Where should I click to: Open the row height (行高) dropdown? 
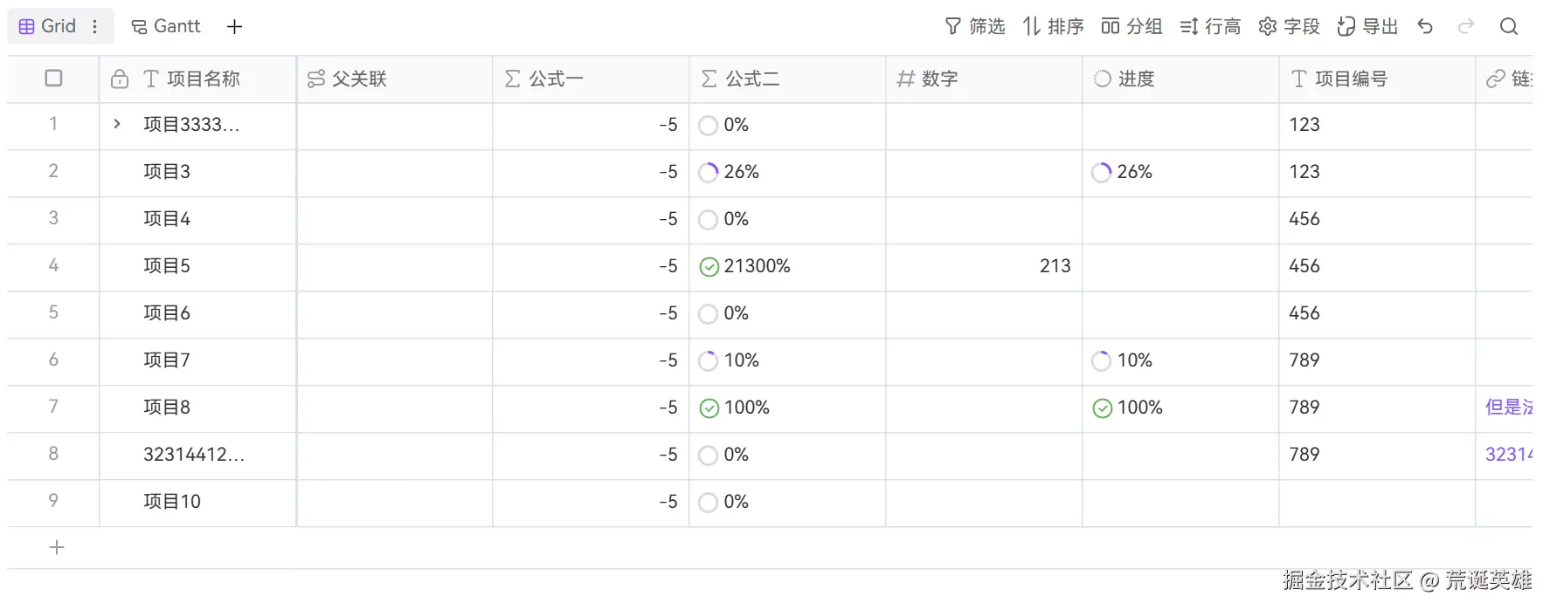(x=1210, y=27)
